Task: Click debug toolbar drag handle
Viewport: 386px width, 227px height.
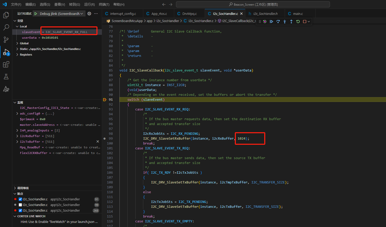Action: [x=260, y=22]
